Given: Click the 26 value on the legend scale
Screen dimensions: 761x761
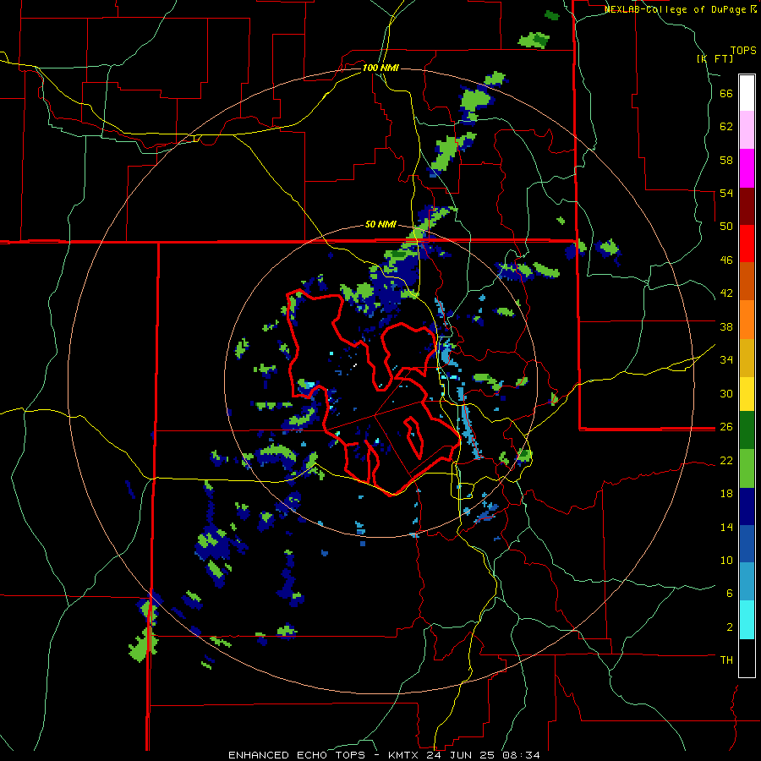Looking at the screenshot, I should pyautogui.click(x=726, y=427).
